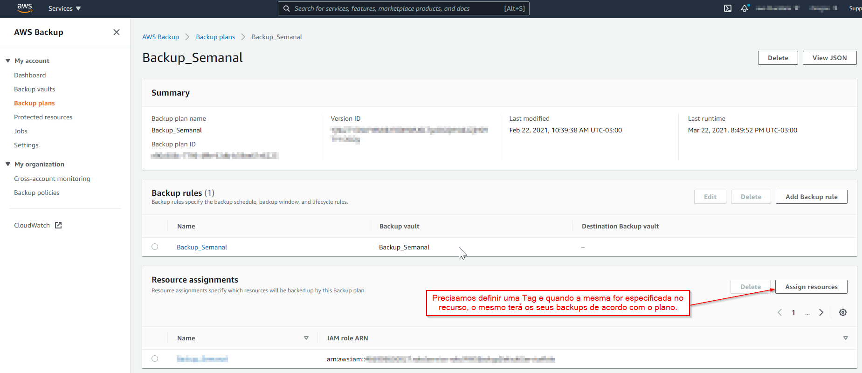Image resolution: width=862 pixels, height=373 pixels.
Task: Open the CloudWatch external link icon
Action: click(58, 225)
